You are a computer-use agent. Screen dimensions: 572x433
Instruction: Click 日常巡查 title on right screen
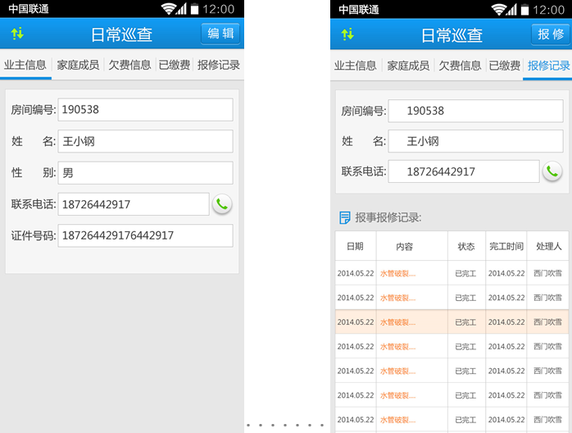click(452, 35)
